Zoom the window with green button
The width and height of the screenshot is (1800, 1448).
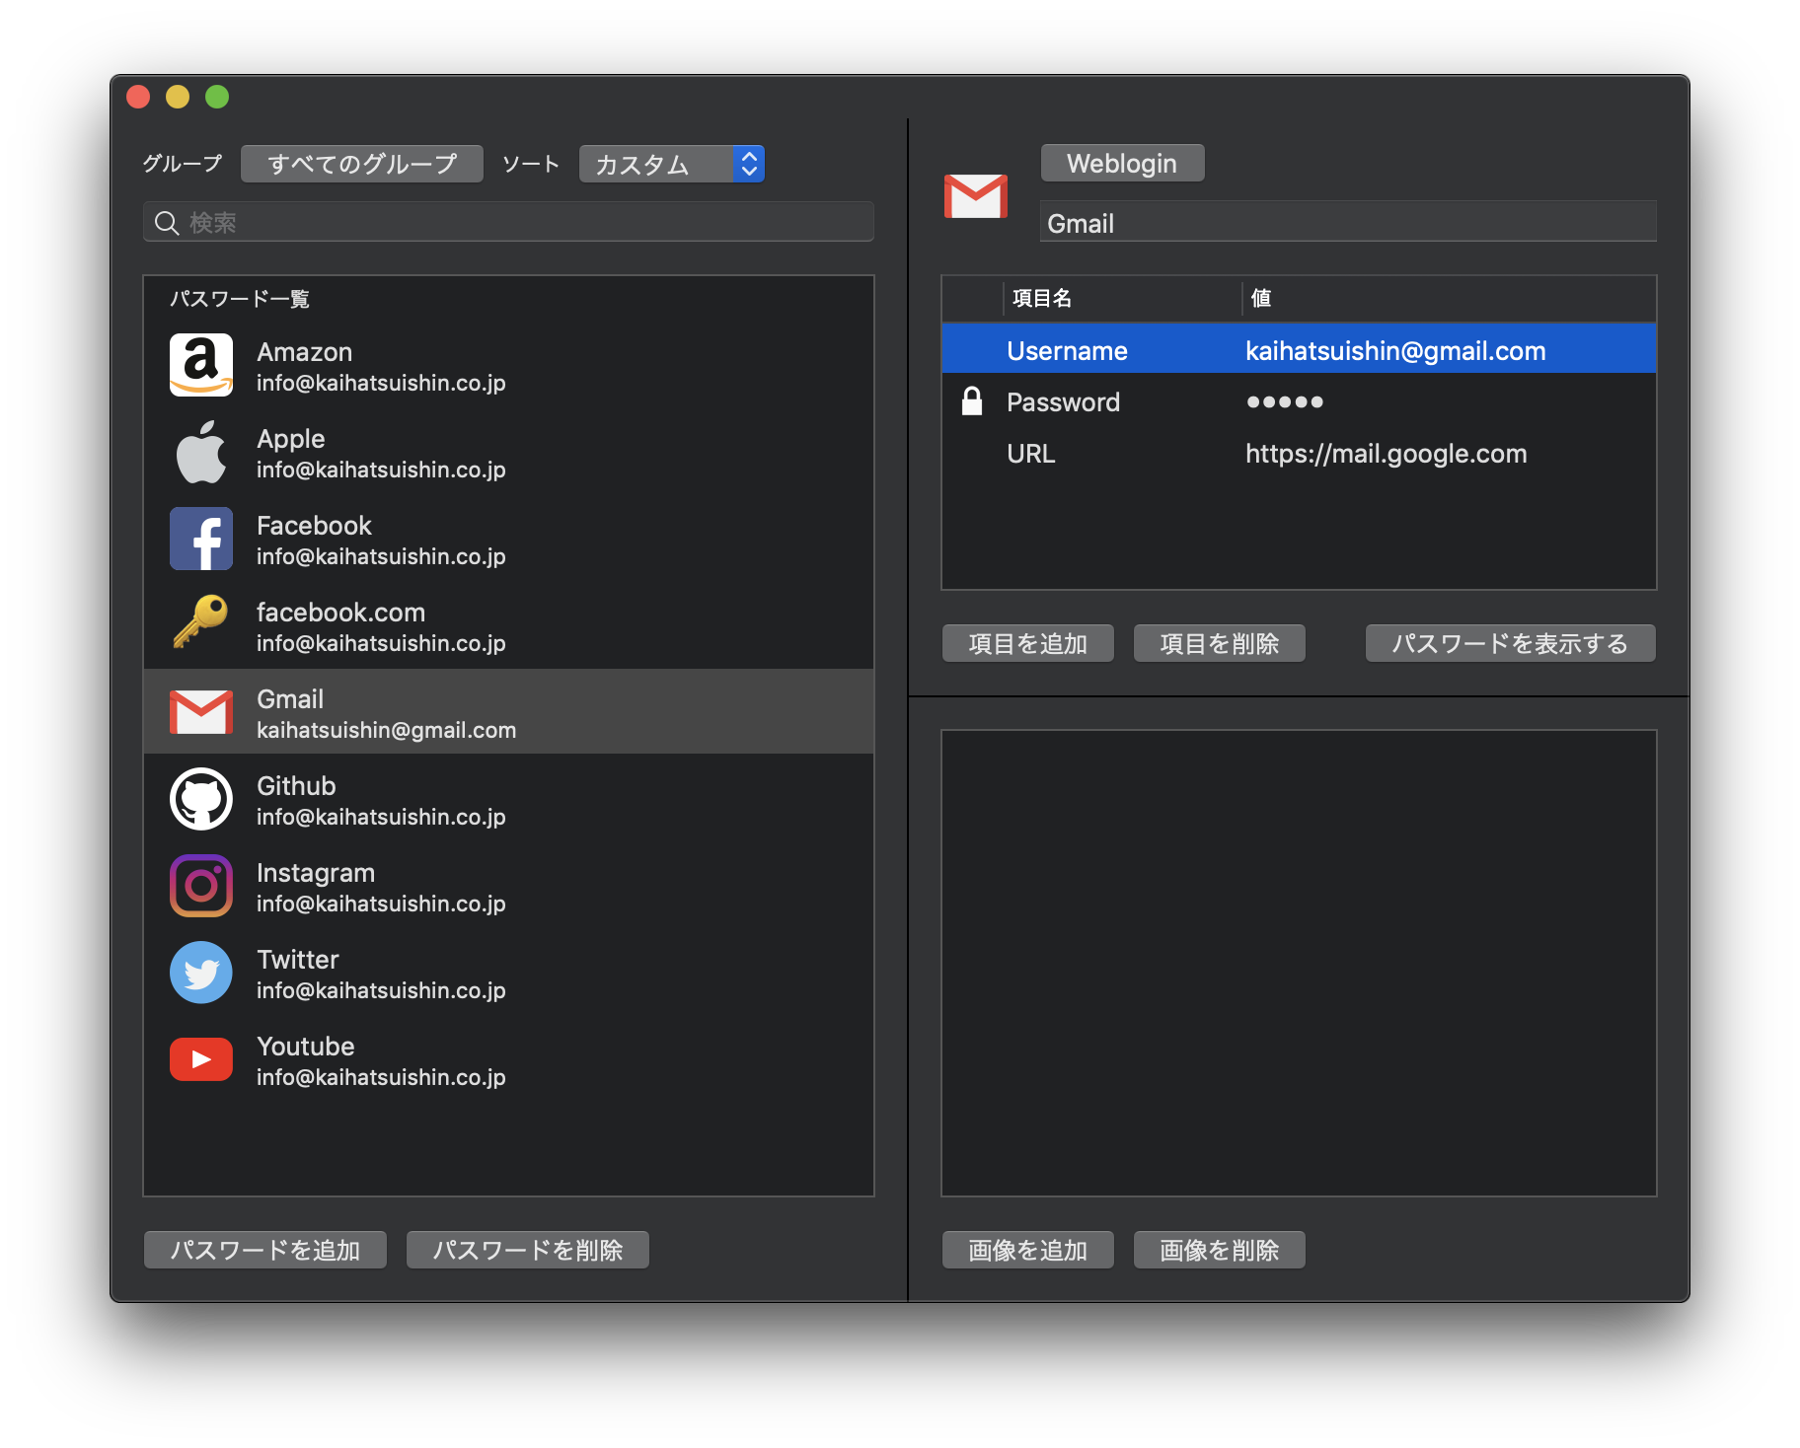(x=217, y=97)
